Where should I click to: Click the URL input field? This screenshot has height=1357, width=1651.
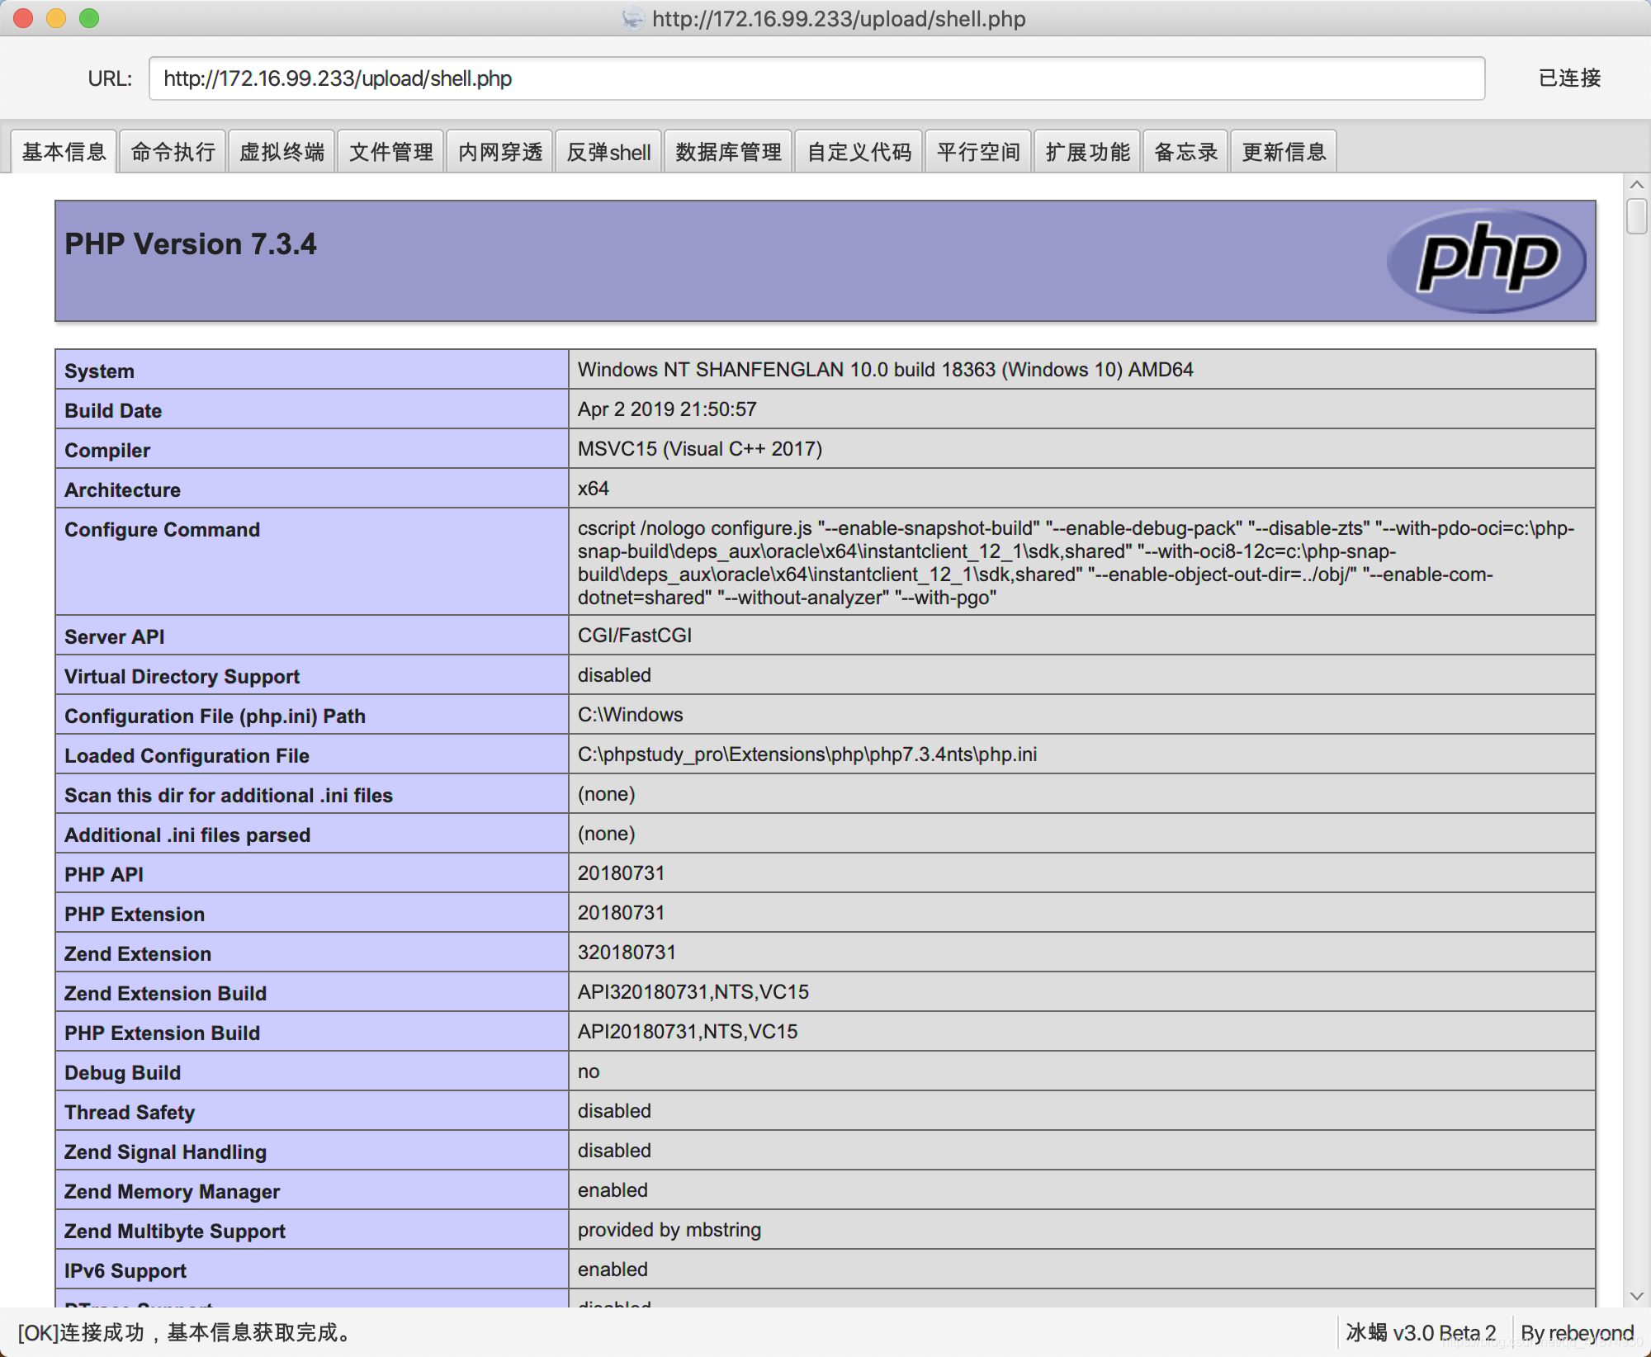(x=816, y=78)
